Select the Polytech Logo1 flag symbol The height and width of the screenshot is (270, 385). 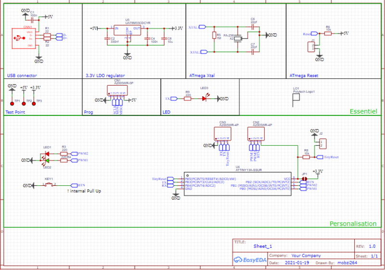pos(296,99)
